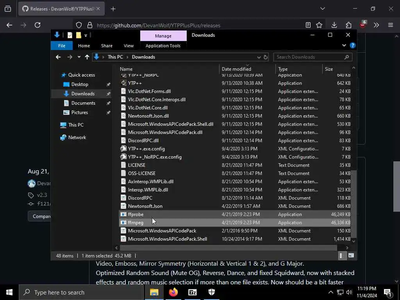The width and height of the screenshot is (400, 300).
Task: Click the Explorer horizontal scrollbar
Action: 228,248
